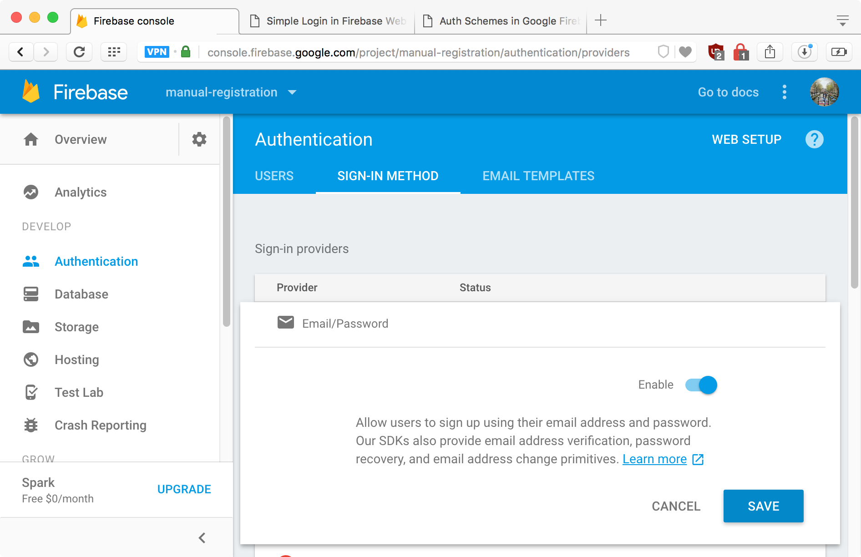Click the user account avatar
861x557 pixels.
click(x=824, y=92)
